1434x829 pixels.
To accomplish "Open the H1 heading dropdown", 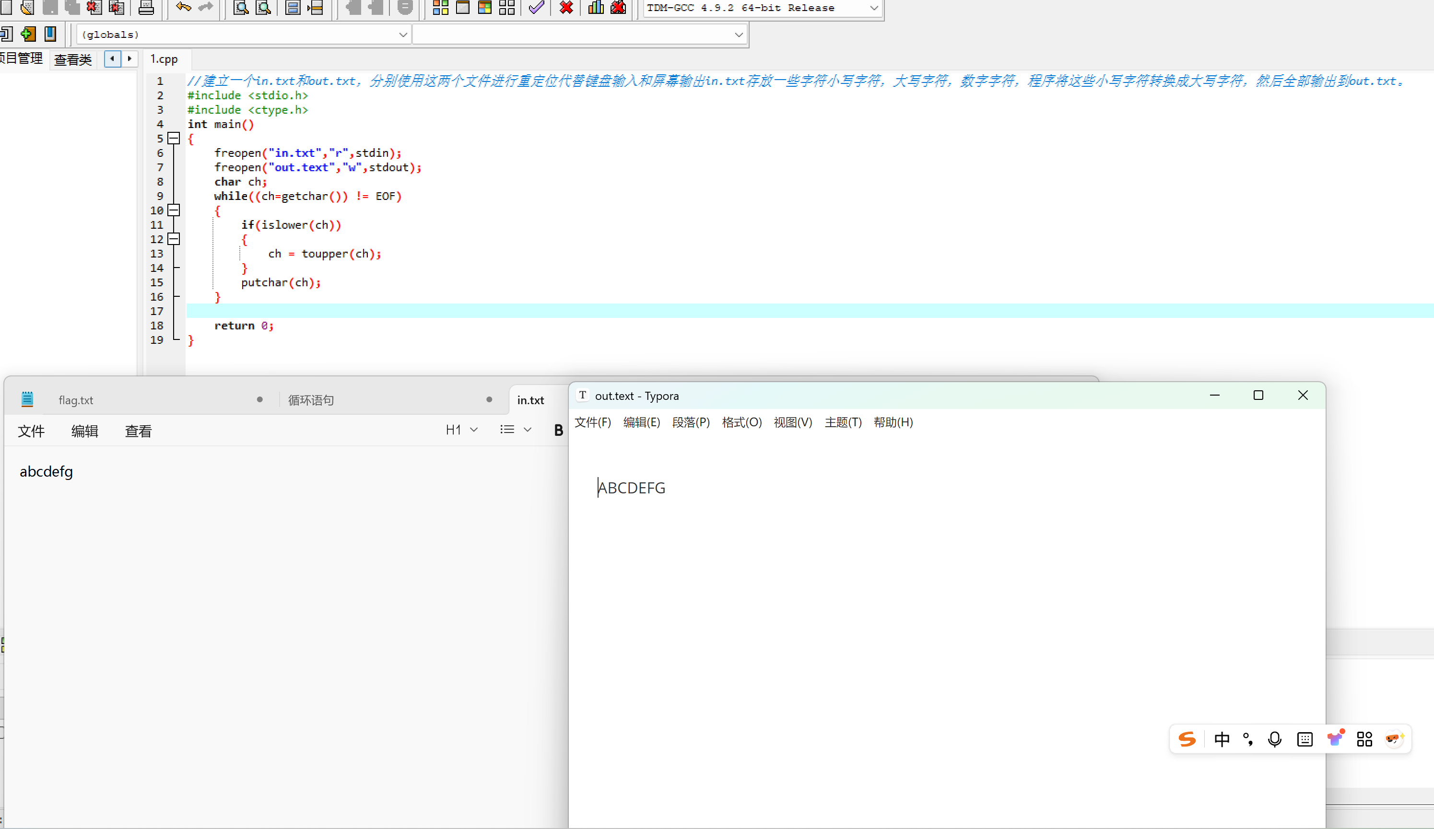I will [461, 430].
